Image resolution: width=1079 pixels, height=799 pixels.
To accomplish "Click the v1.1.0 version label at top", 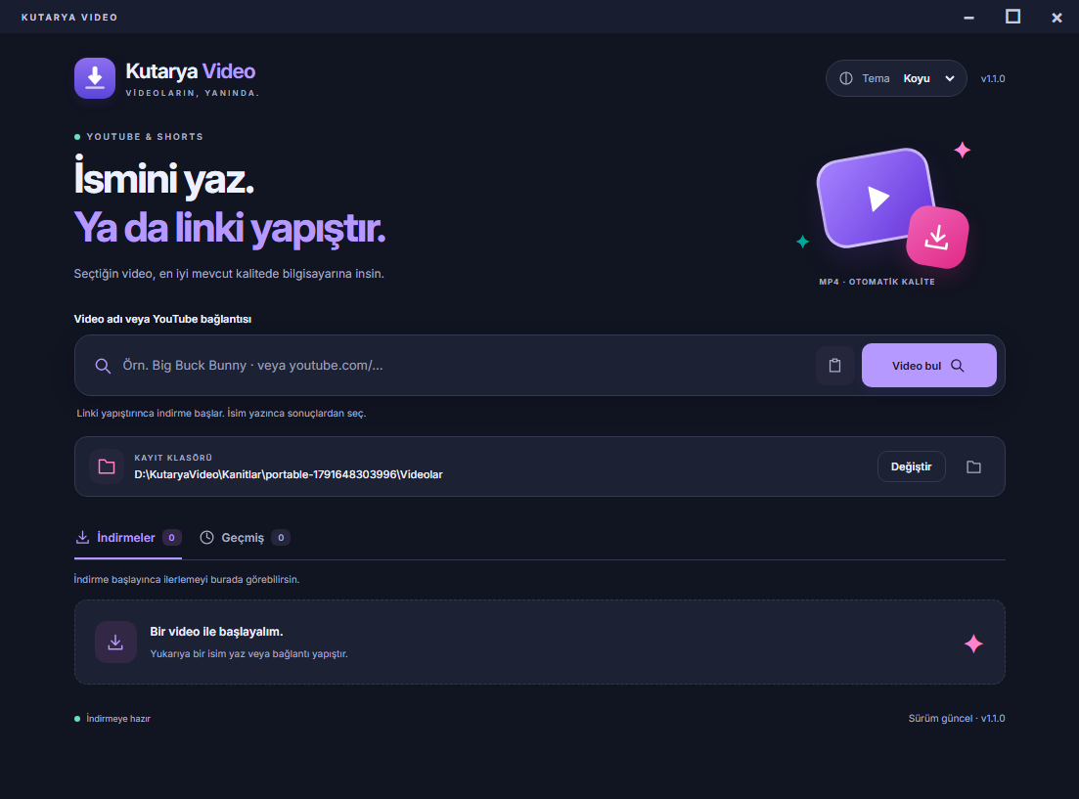I will [993, 78].
